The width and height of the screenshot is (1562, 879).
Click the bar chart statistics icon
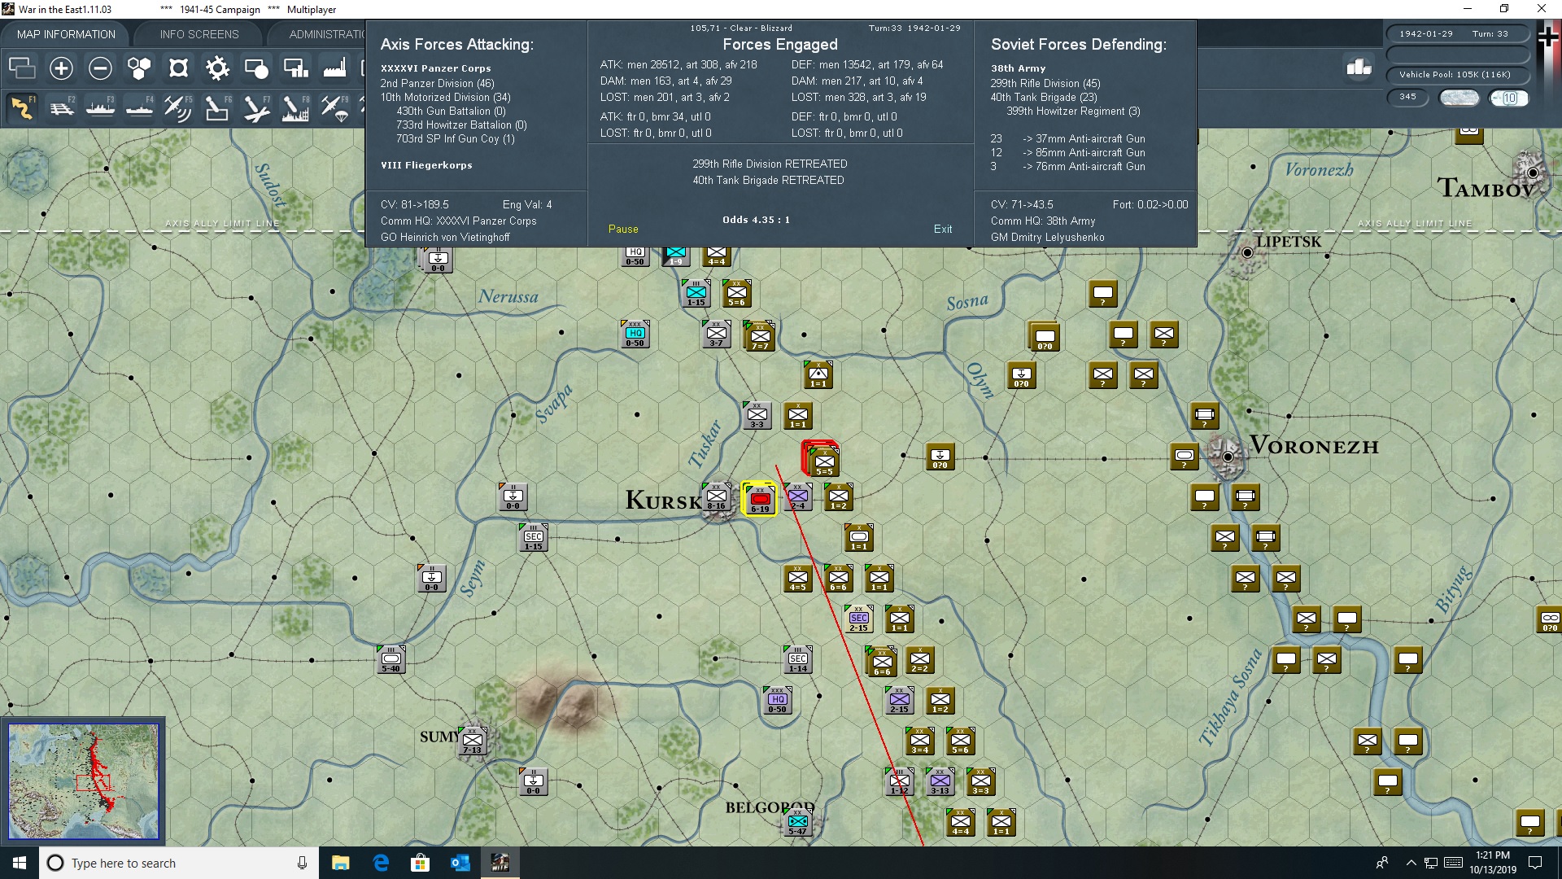click(x=1359, y=67)
